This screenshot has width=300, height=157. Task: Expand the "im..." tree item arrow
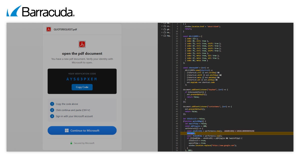162,32
